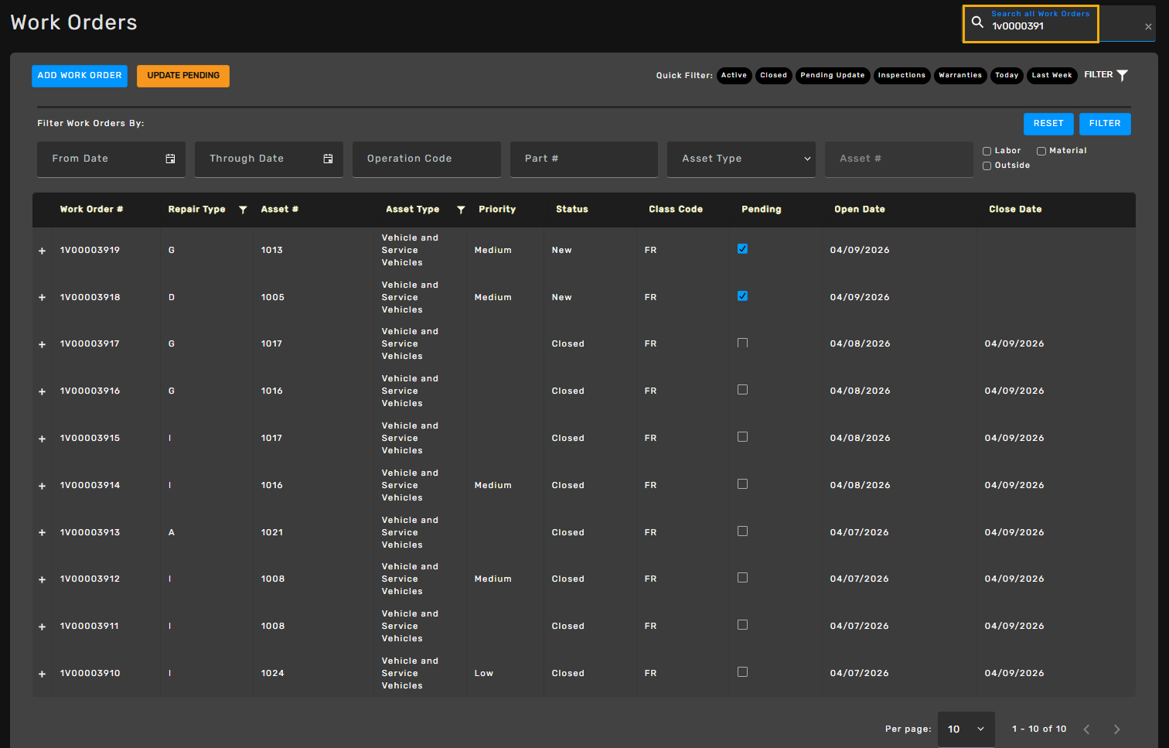Sort by Open Date column header
1169x748 pixels.
click(860, 210)
